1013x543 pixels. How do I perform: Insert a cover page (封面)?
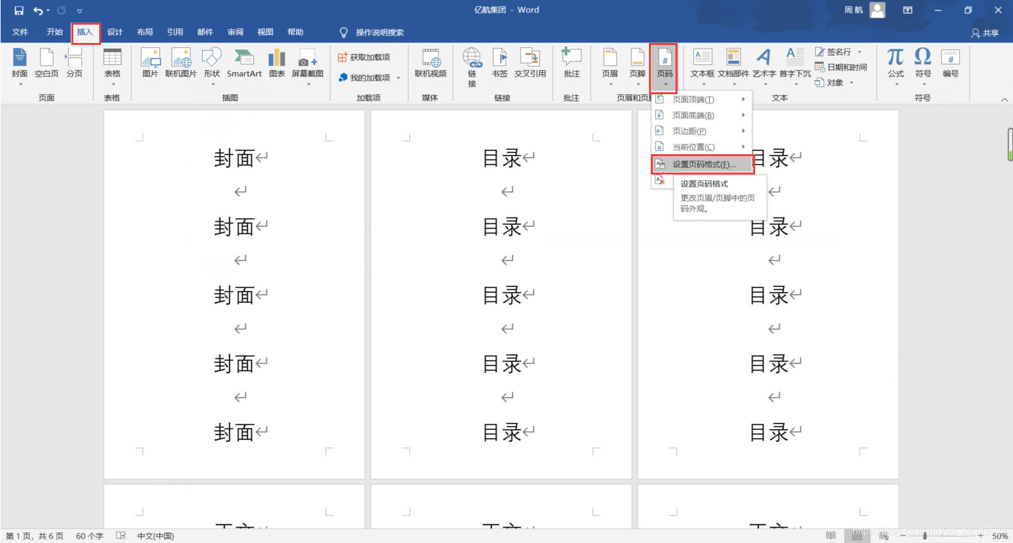pos(20,66)
